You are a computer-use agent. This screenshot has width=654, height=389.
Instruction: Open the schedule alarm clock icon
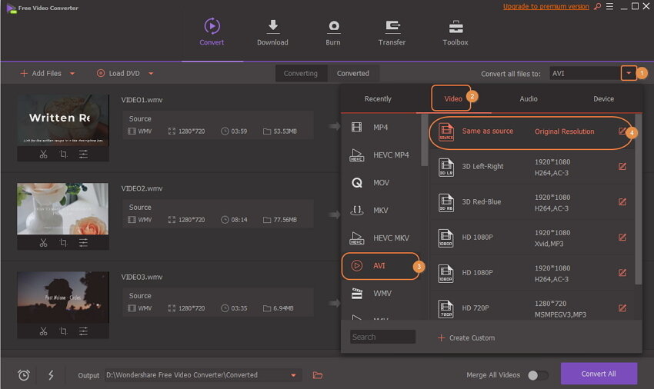point(24,375)
